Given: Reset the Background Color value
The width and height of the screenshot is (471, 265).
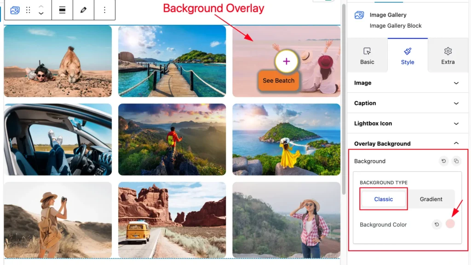Looking at the screenshot, I should [x=437, y=224].
